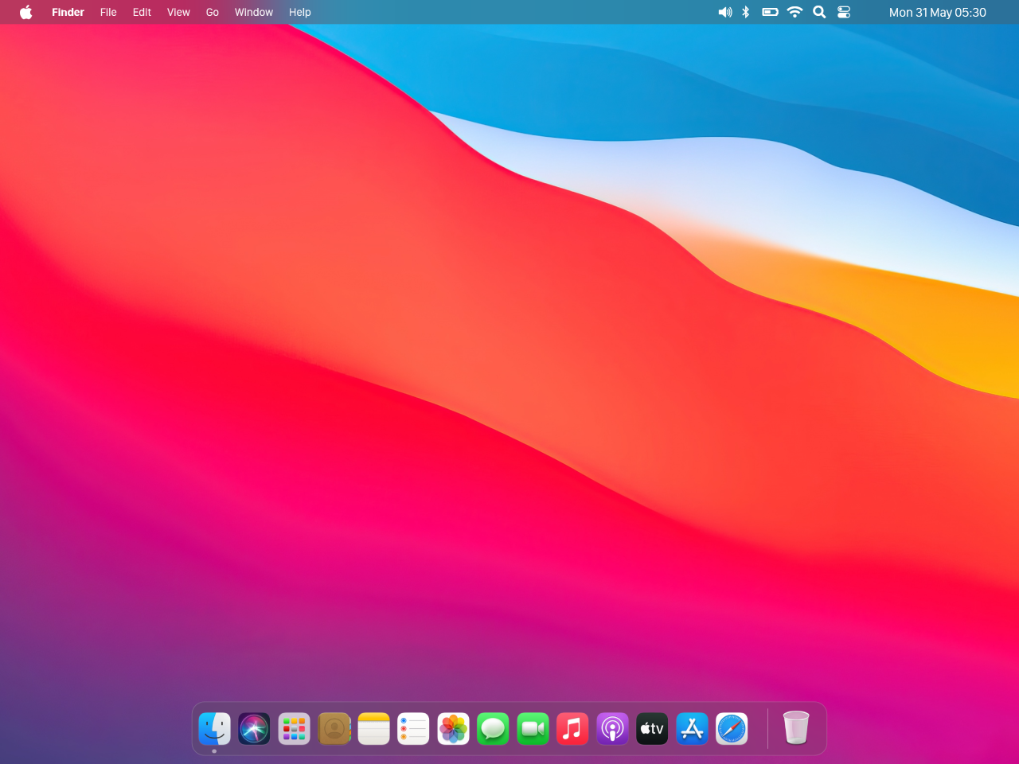Launch Siri from the Dock

tap(254, 728)
